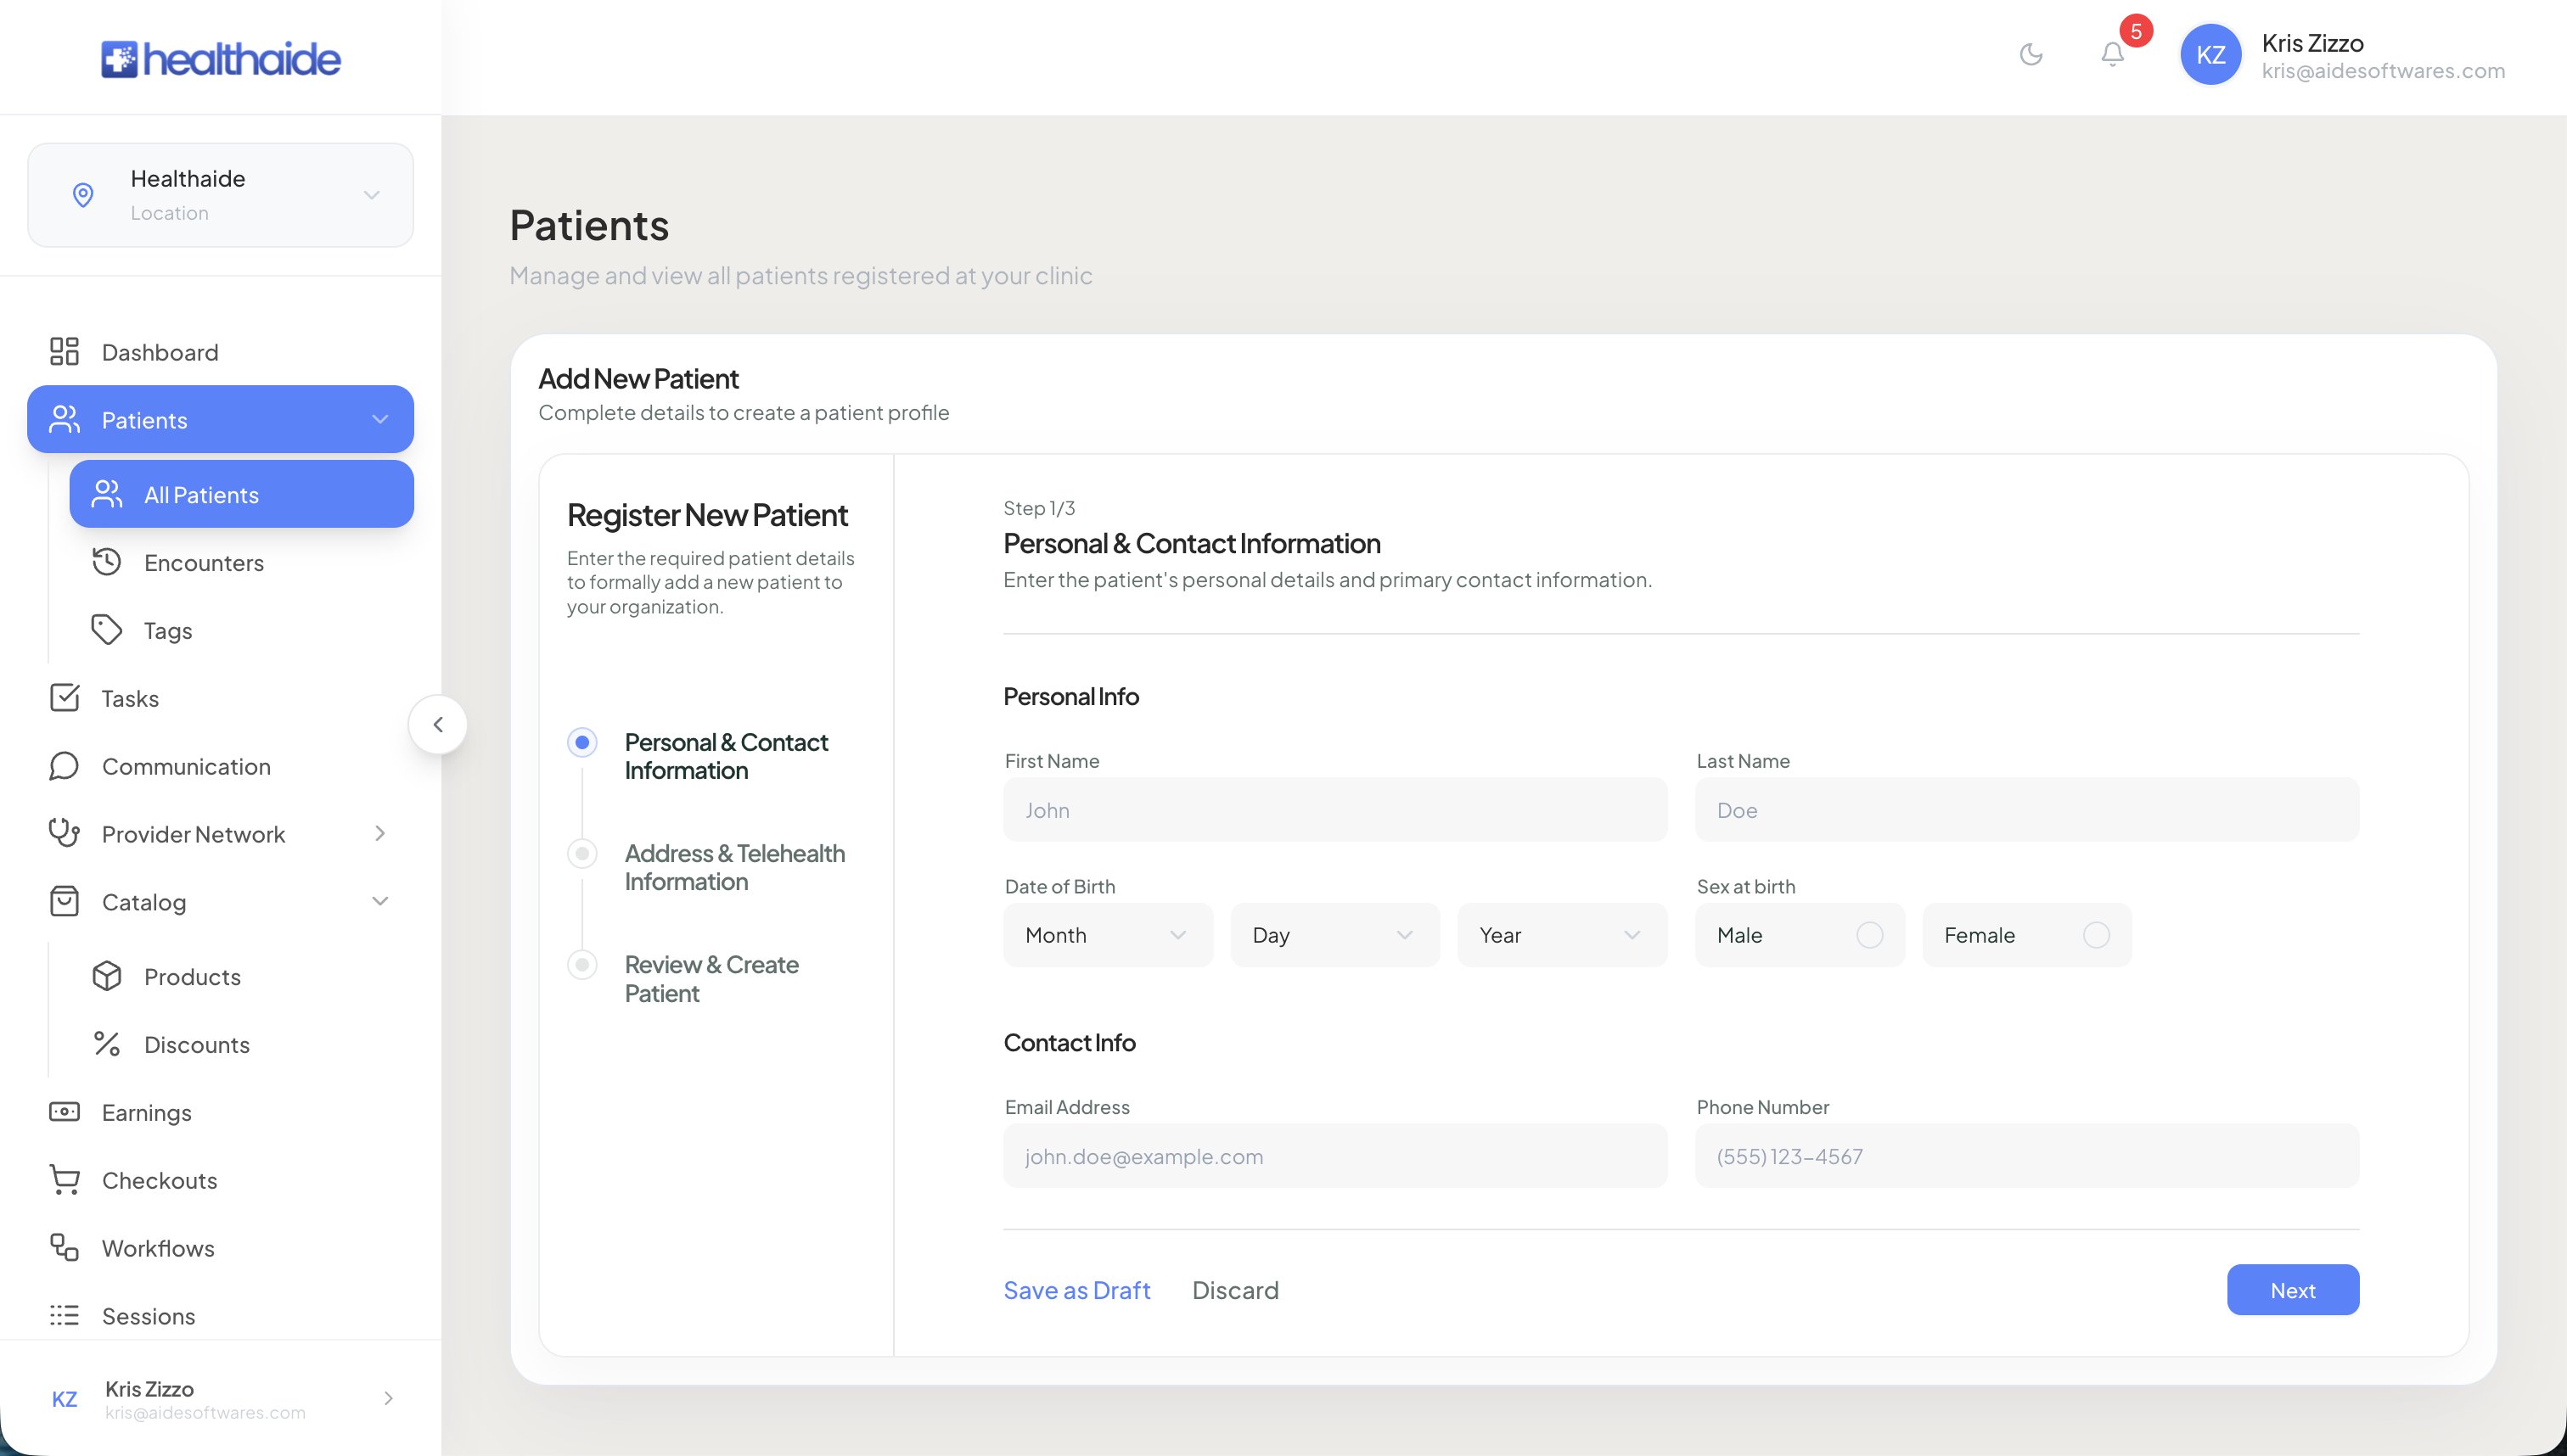Open the Communication menu item

(220, 766)
